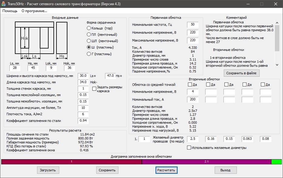Click the Hs, мм input field

click(x=33, y=68)
